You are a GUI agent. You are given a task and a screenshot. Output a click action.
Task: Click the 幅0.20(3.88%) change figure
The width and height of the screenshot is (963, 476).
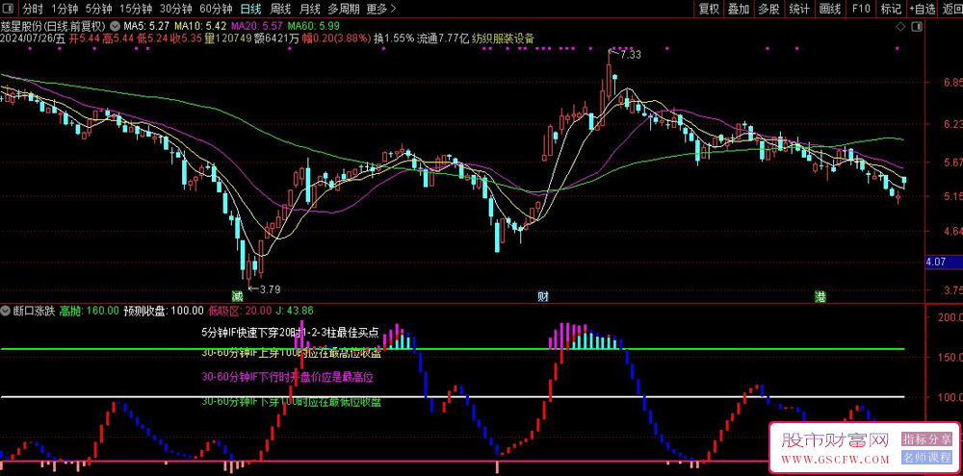336,38
